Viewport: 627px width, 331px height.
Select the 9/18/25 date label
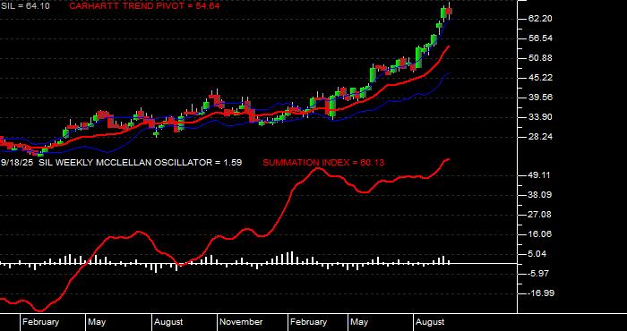(x=18, y=163)
